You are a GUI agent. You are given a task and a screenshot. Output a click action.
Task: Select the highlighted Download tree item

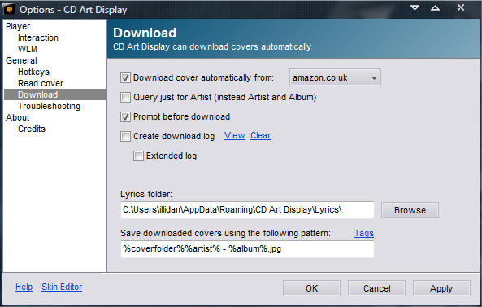click(54, 94)
